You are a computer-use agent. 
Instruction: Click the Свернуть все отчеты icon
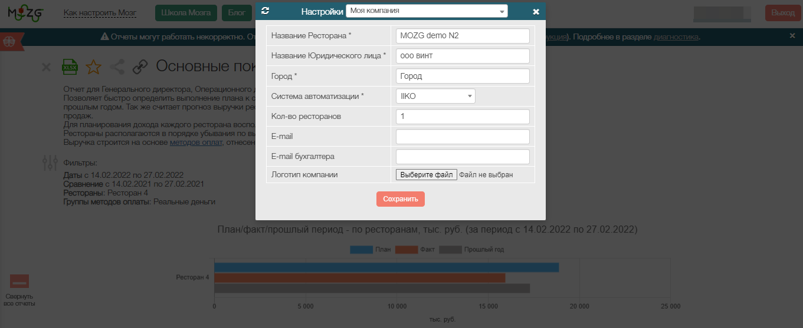[19, 281]
